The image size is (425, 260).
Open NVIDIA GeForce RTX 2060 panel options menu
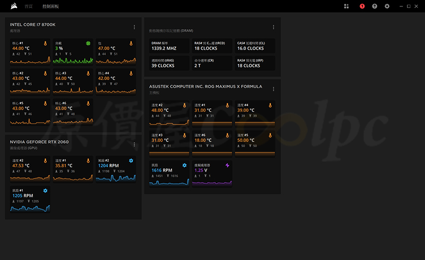134,145
